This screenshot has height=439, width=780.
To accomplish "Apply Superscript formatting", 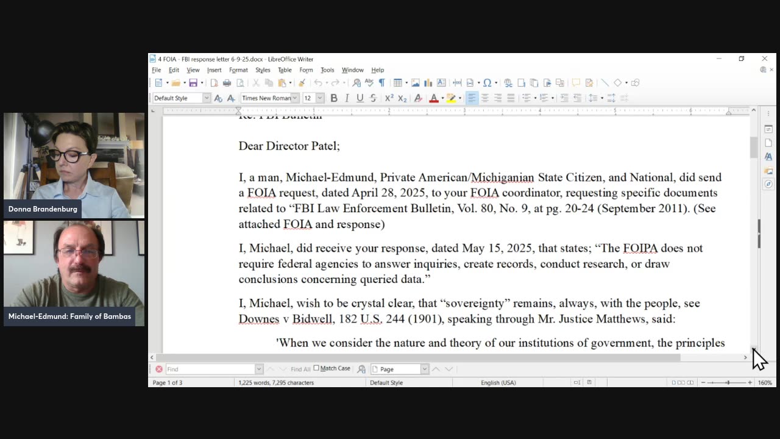I will coord(389,98).
